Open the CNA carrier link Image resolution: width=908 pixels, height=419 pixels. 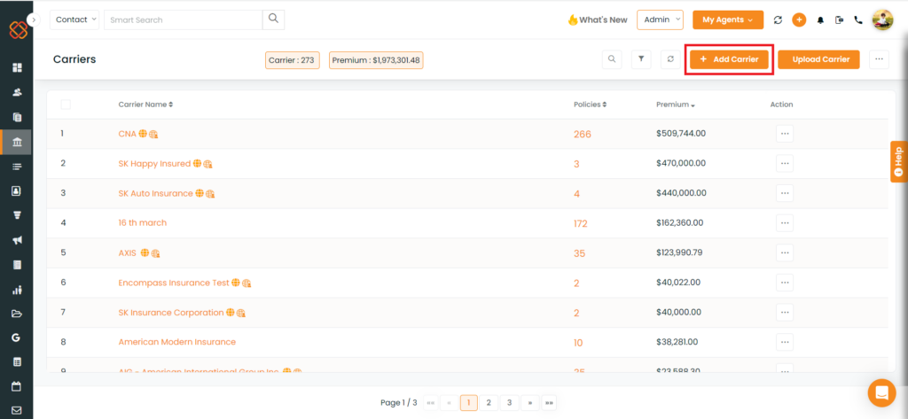tap(127, 134)
